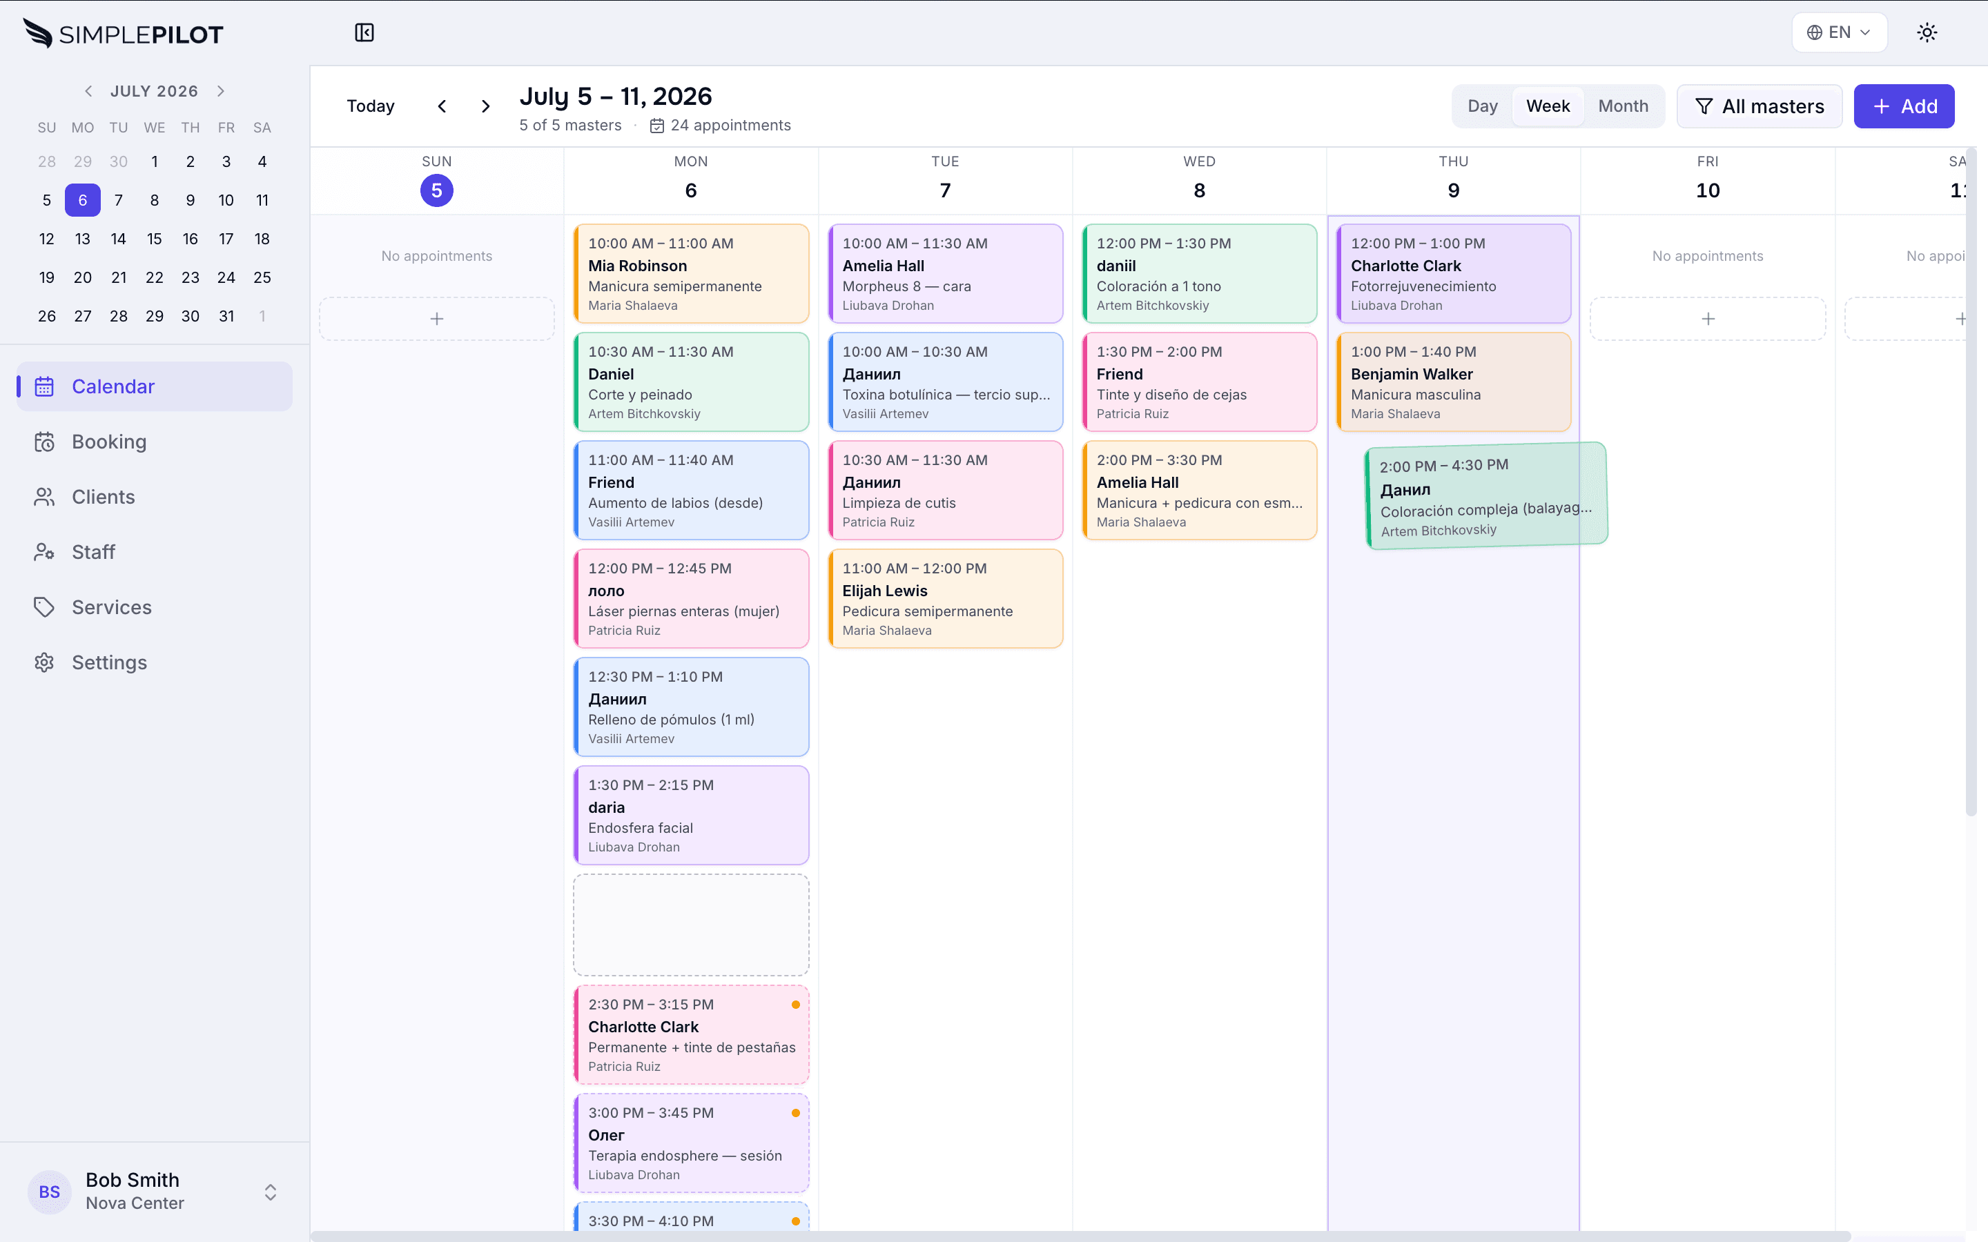Open Elijah Lewis's Pedicura appointment
The width and height of the screenshot is (1988, 1242).
[x=946, y=599]
